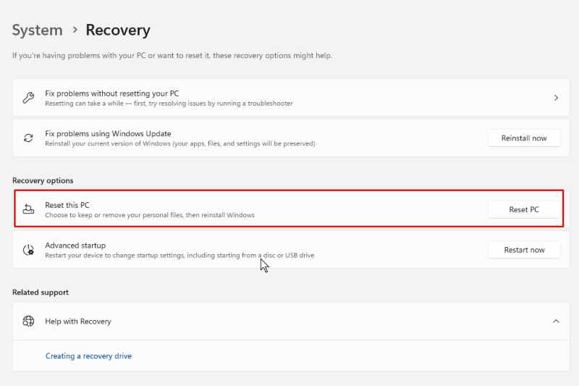Open troubleshooter via the right chevron arrow
579x386 pixels.
coord(556,98)
